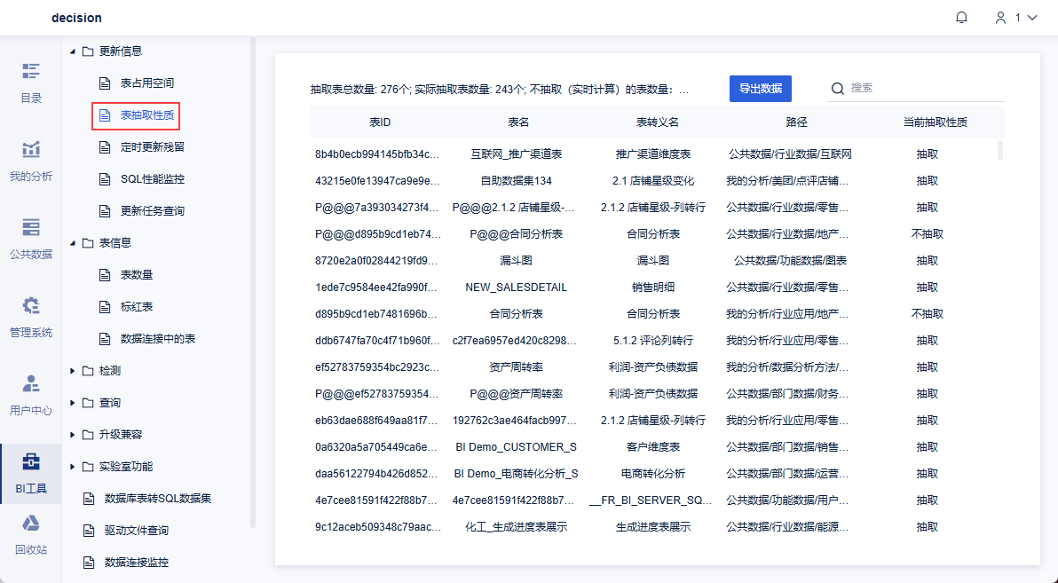The height and width of the screenshot is (583, 1058).
Task: Open 驱动文件查询 item
Action: [137, 531]
